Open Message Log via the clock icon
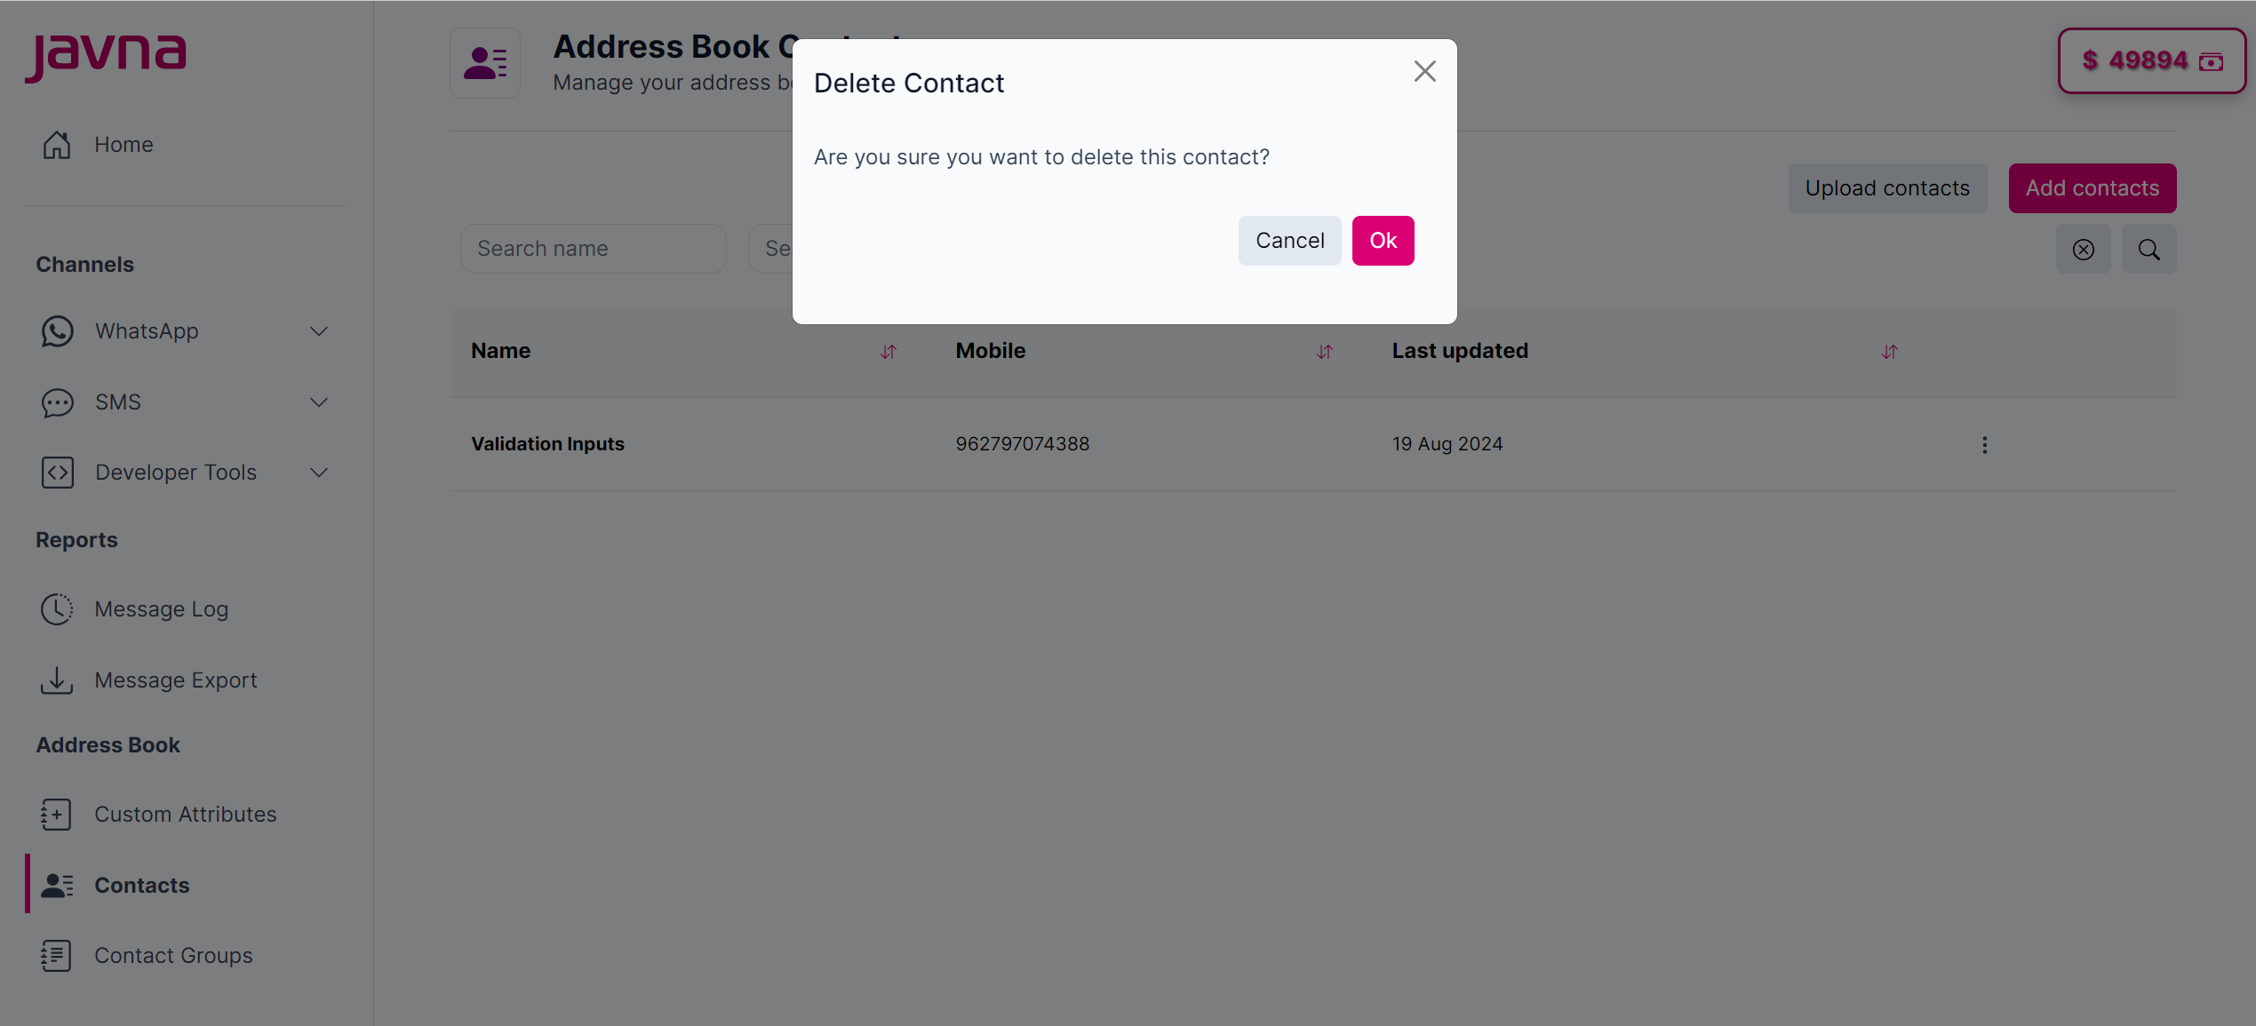 [57, 608]
